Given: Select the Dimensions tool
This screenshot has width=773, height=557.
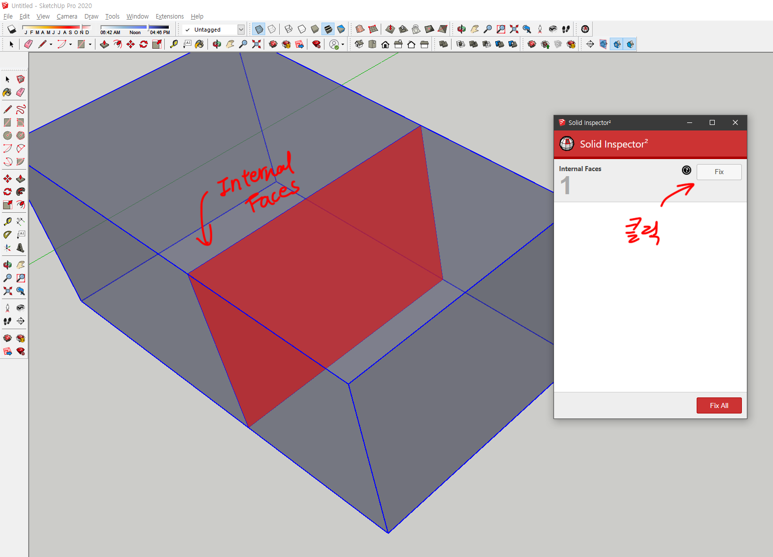Looking at the screenshot, I should pos(21,221).
